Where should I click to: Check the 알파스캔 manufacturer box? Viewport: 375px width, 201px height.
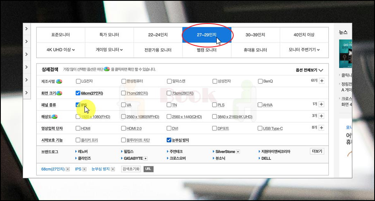(x=169, y=81)
